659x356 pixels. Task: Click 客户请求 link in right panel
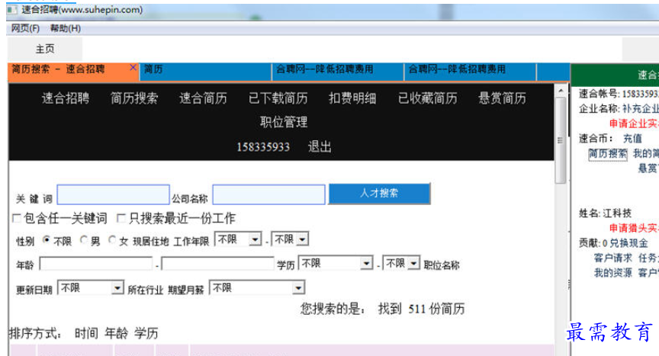[x=612, y=258]
